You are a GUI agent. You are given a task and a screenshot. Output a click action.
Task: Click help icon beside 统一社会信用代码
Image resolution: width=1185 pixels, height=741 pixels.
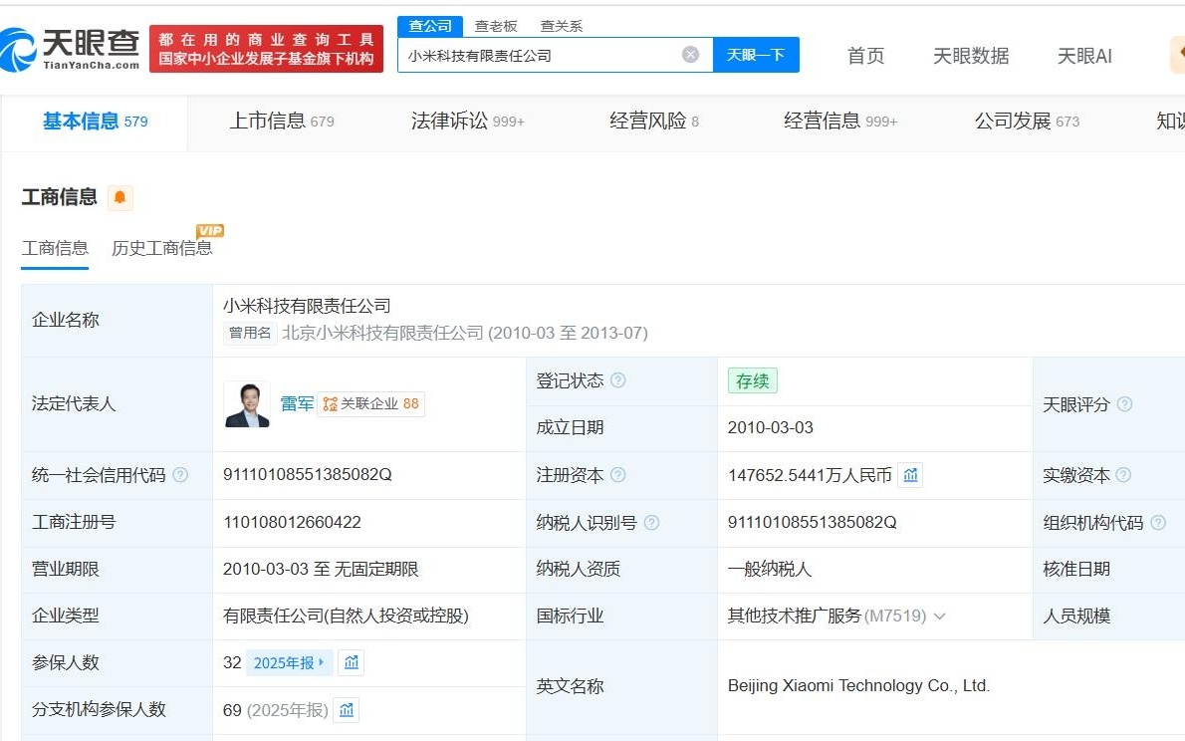pos(180,475)
